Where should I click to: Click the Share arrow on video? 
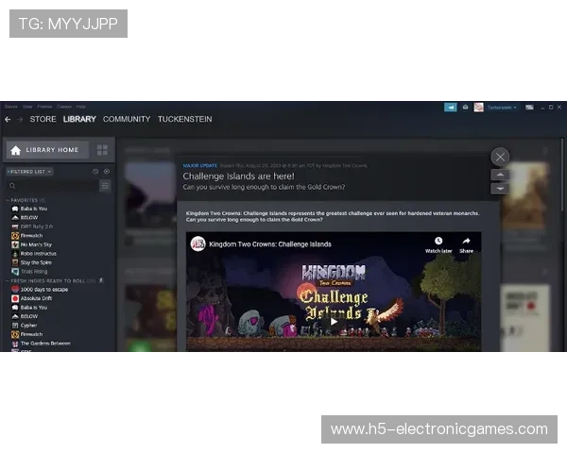point(466,243)
